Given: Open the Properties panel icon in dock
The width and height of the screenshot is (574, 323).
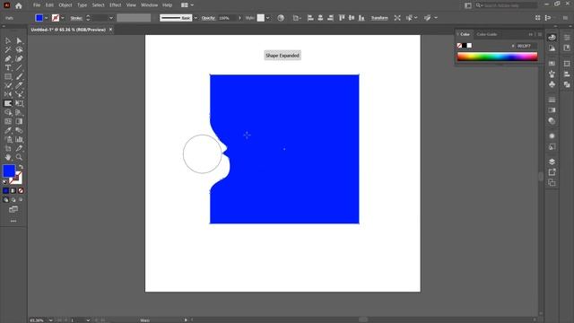Looking at the screenshot, I should click(x=567, y=38).
